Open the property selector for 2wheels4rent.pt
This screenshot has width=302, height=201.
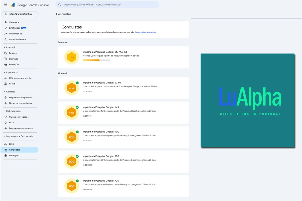click(20, 14)
